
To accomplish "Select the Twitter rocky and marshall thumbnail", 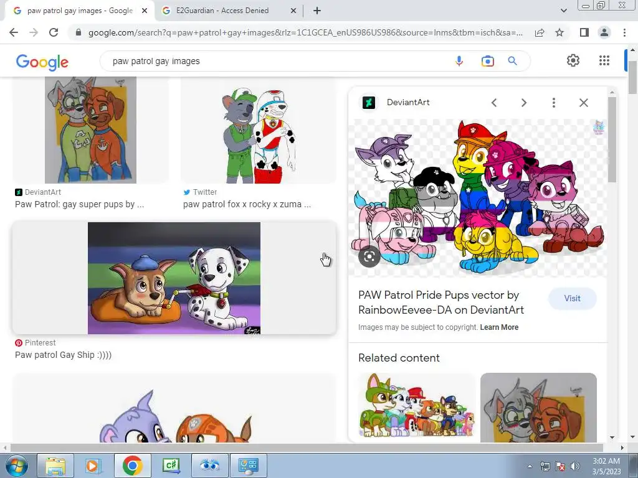I will (258, 134).
